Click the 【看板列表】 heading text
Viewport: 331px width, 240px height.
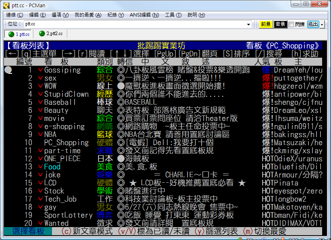[28, 46]
